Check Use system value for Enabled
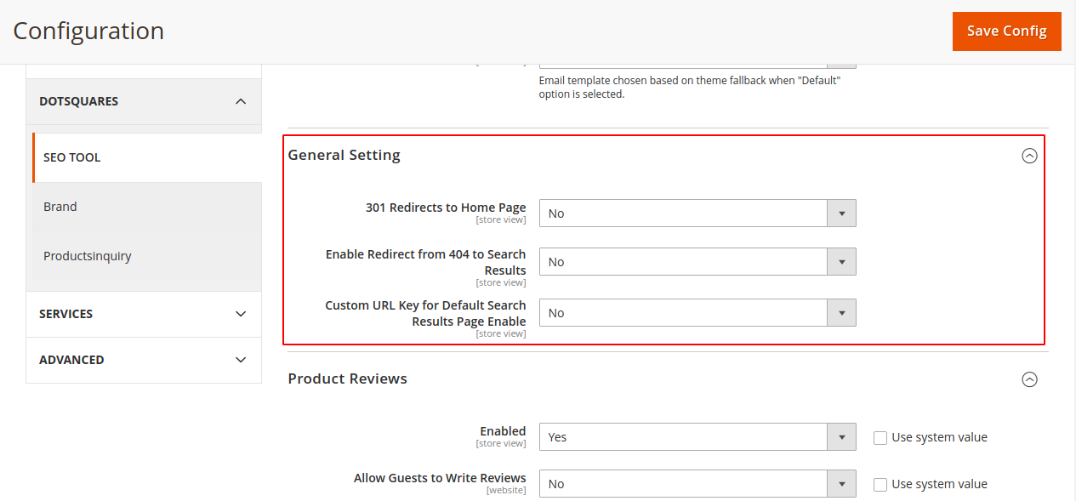This screenshot has height=501, width=1076. tap(880, 438)
